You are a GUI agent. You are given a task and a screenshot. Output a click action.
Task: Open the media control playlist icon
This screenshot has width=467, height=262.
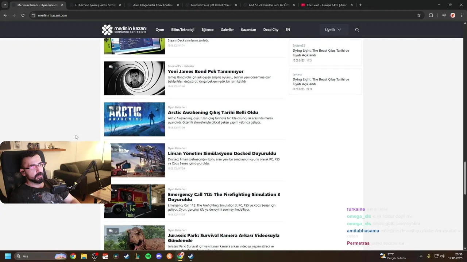[x=444, y=15]
